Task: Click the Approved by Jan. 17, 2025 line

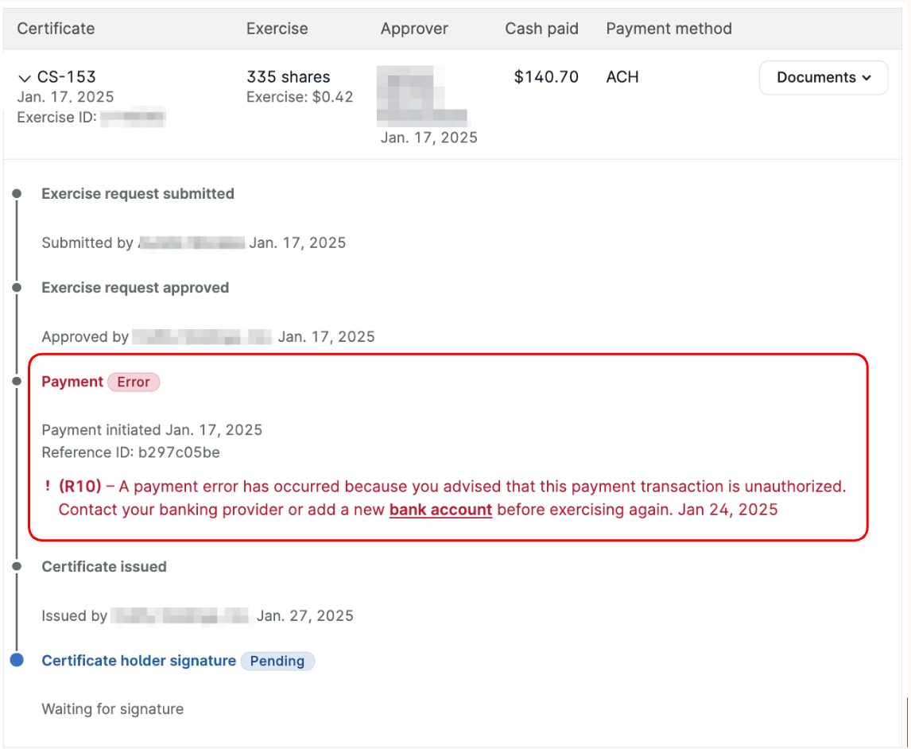Action: click(x=208, y=336)
